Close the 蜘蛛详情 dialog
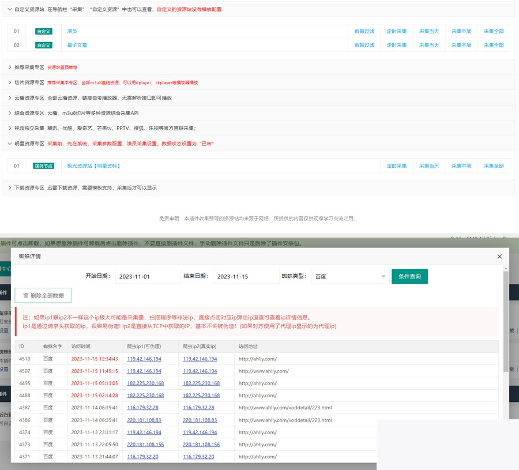Viewport: 519px width, 470px height. (x=499, y=256)
